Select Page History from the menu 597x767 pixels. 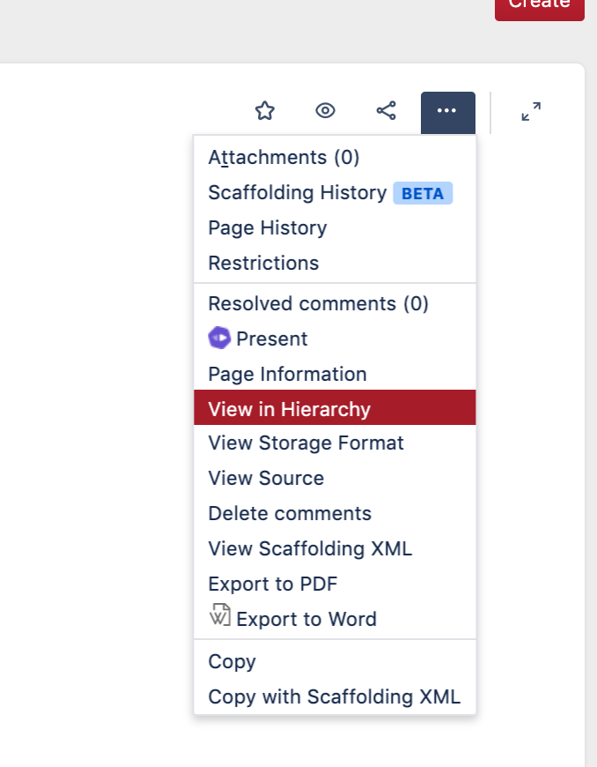click(267, 227)
